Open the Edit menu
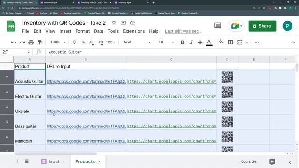Screen dimensions: 299x168 pyautogui.click(x=37, y=31)
